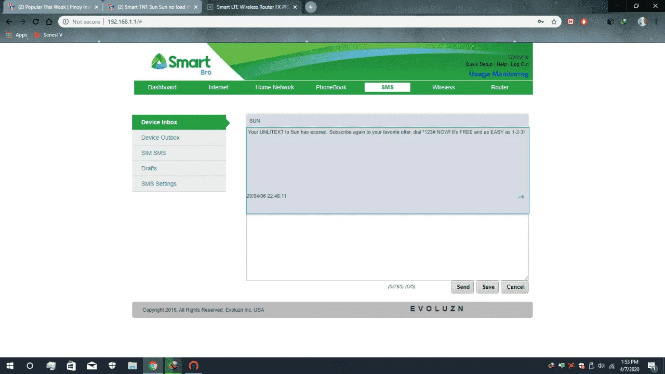Open the Windows Start menu

(x=9, y=366)
